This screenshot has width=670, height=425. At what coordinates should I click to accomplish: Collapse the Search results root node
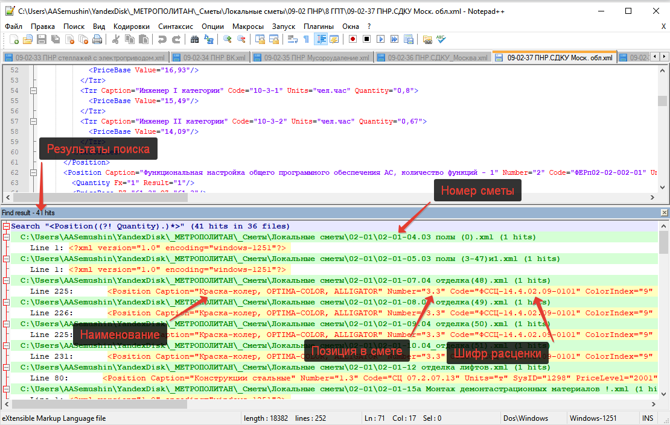5,227
